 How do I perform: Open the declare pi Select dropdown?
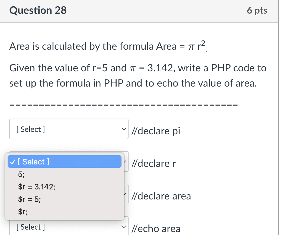pyautogui.click(x=69, y=129)
